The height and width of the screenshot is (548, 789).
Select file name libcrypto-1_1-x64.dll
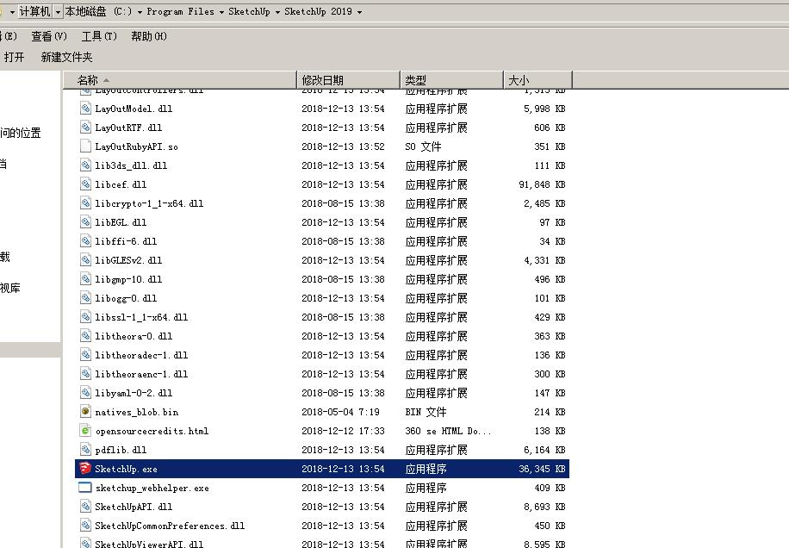[149, 204]
